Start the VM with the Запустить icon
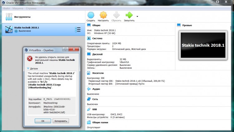Image resolution: width=234 pixels, height=132 pixels. click(129, 16)
